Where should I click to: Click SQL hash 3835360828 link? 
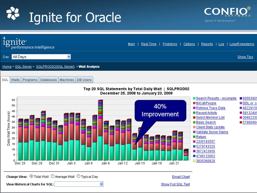click(205, 161)
